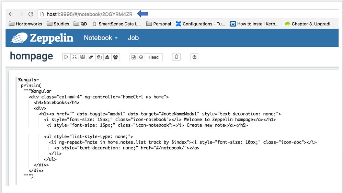Open Chapter 3. Upgradi... bookmark
The image size is (343, 193).
[x=309, y=24]
